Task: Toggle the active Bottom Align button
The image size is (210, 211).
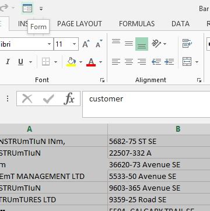Action: click(x=142, y=44)
